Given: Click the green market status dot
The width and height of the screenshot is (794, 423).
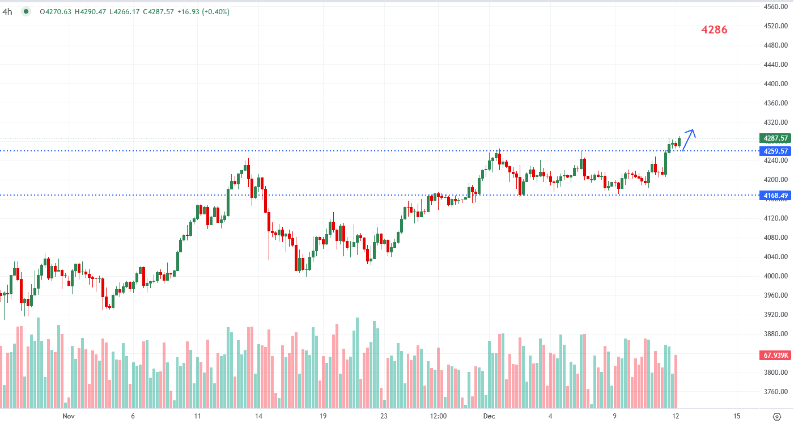Looking at the screenshot, I should [26, 11].
